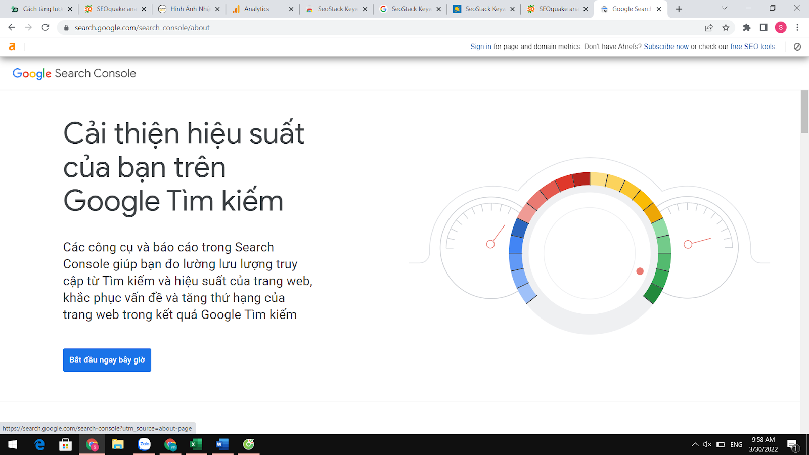Viewport: 809px width, 455px height.
Task: Click Bắt đầu ngay bây giờ button
Action: (107, 360)
